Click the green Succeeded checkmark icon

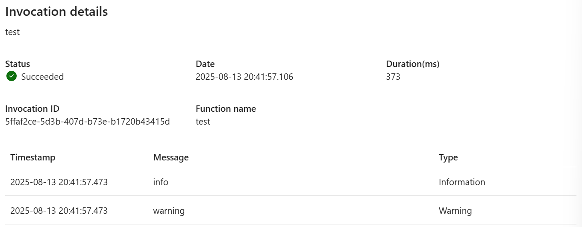pos(12,77)
